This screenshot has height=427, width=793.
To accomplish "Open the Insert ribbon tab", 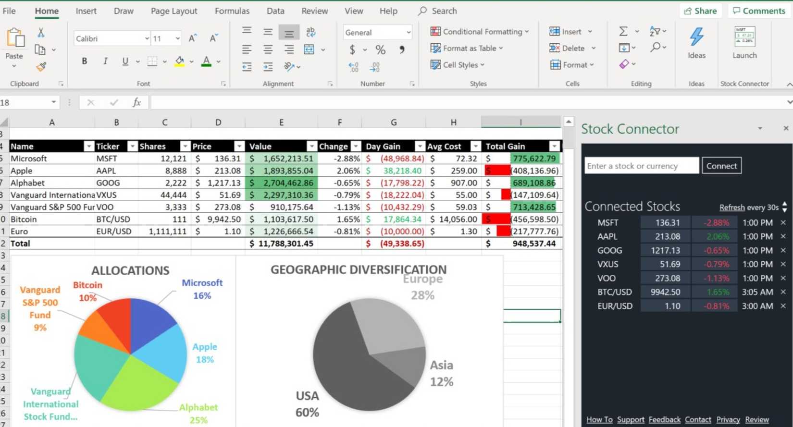I will 86,11.
